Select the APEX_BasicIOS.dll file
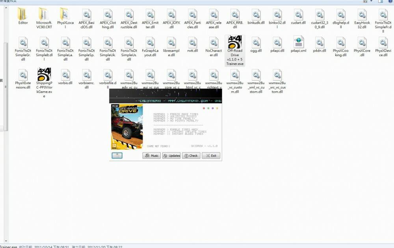Screen dimensions: 394x248 click(86, 18)
